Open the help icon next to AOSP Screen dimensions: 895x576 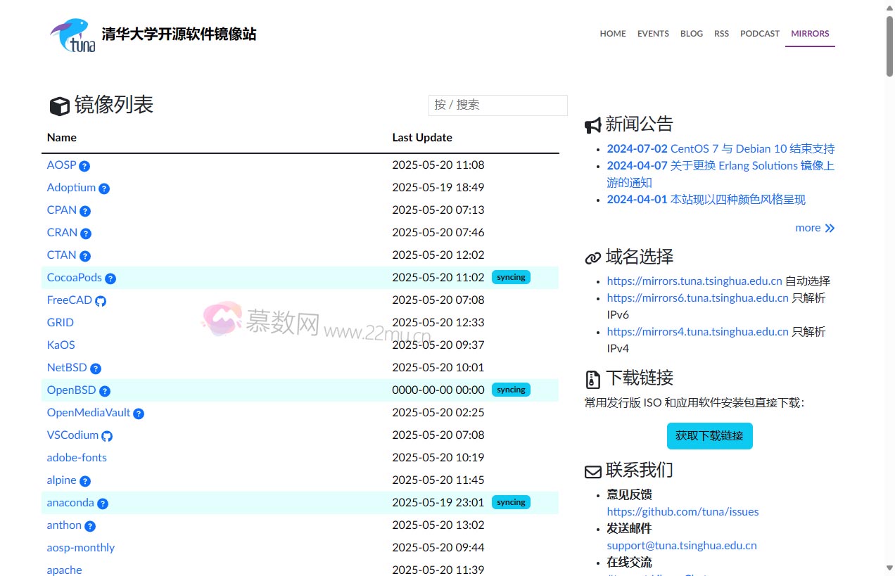click(84, 165)
